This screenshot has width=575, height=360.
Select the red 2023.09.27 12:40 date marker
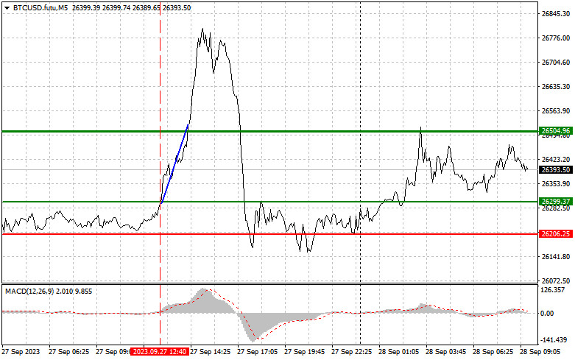click(160, 352)
